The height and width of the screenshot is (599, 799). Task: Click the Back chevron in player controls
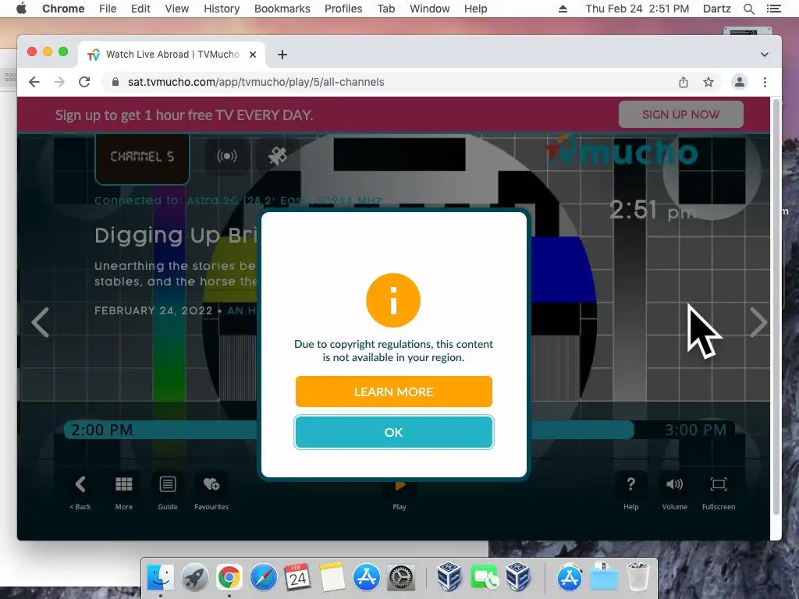tap(80, 484)
